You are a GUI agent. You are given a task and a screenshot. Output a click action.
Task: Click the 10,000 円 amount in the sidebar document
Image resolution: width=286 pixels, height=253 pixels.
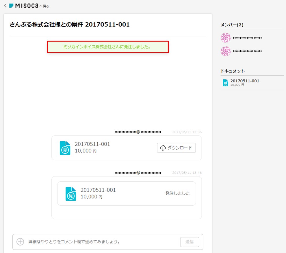point(237,85)
